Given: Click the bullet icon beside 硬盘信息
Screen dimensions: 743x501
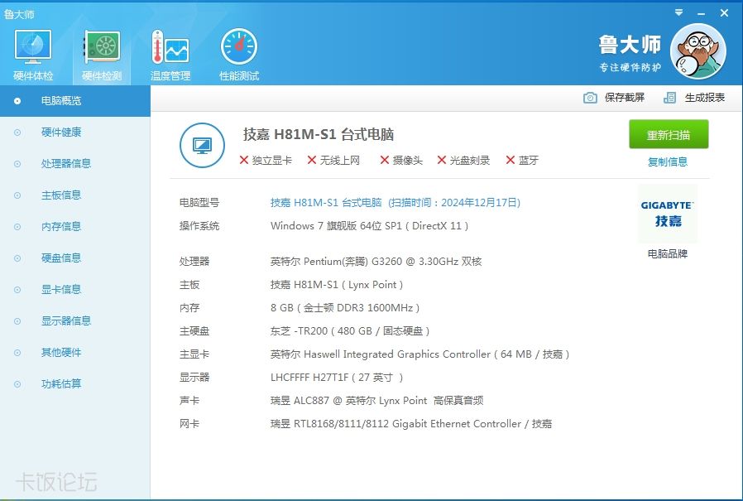Looking at the screenshot, I should (x=17, y=258).
